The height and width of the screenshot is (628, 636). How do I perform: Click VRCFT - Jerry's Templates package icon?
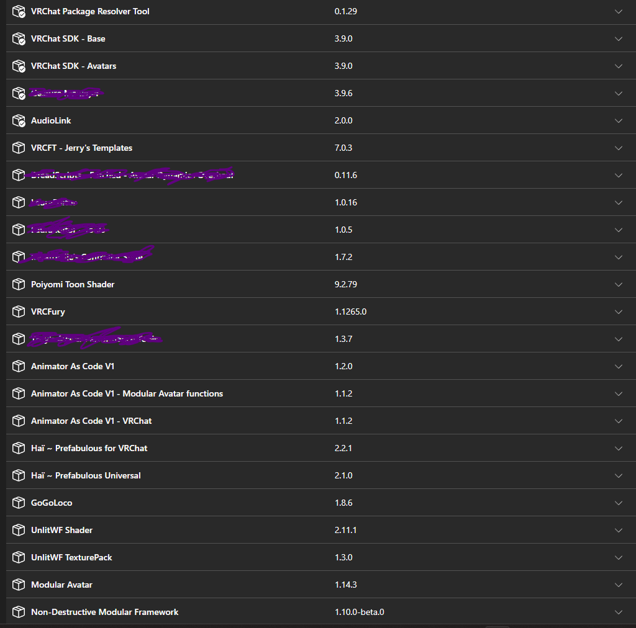tap(19, 148)
